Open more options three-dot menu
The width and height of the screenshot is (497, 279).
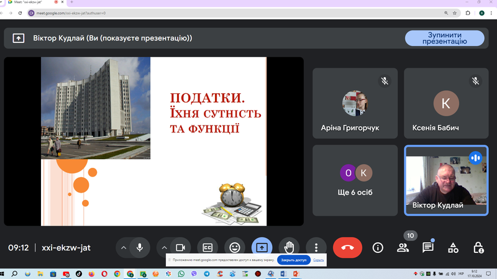point(316,247)
